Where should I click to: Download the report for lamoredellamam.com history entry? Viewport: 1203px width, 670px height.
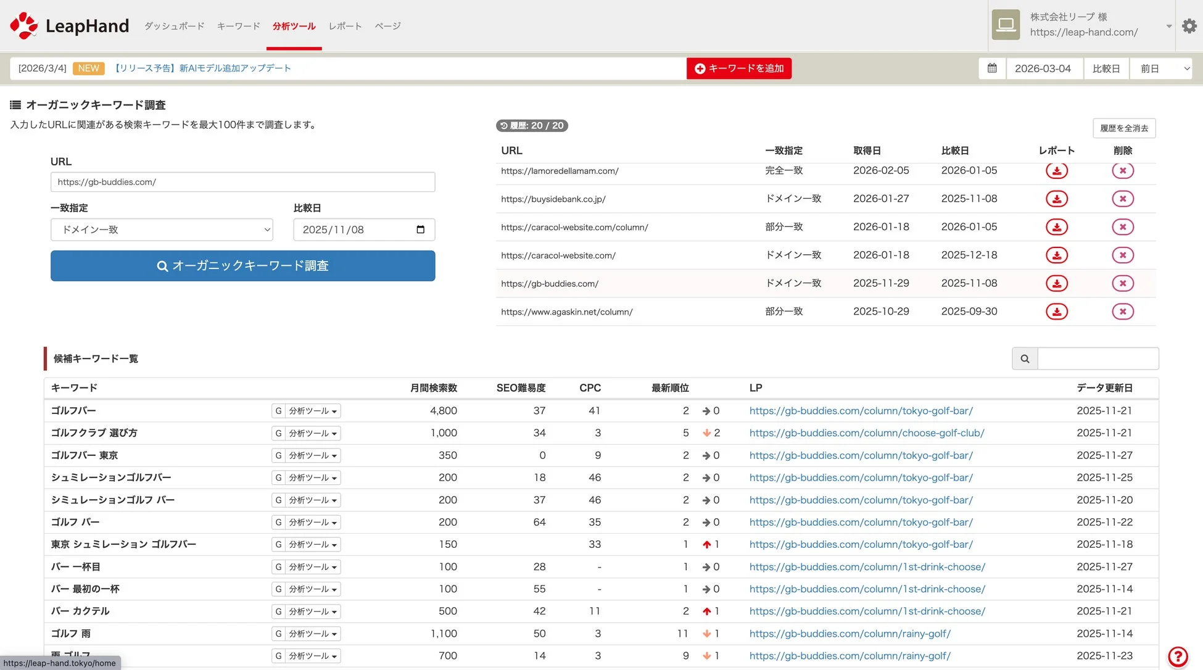[x=1057, y=170]
